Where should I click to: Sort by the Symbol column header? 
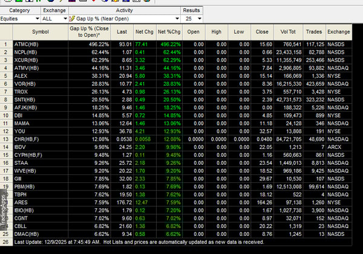pos(41,32)
